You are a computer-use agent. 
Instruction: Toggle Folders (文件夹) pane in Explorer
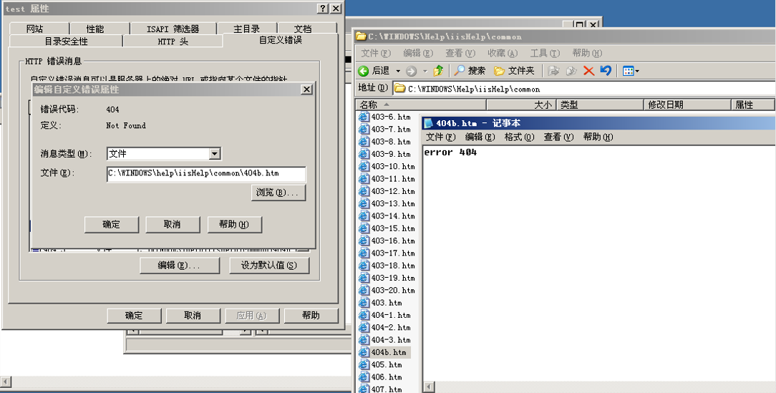tap(515, 71)
